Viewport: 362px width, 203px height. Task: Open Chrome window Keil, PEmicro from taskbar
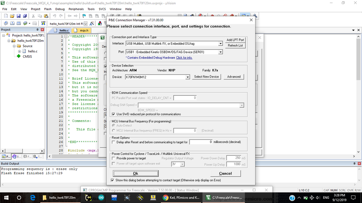pyautogui.click(x=181, y=198)
